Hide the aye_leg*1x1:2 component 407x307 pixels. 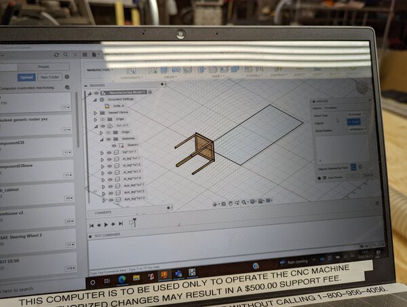click(x=111, y=193)
